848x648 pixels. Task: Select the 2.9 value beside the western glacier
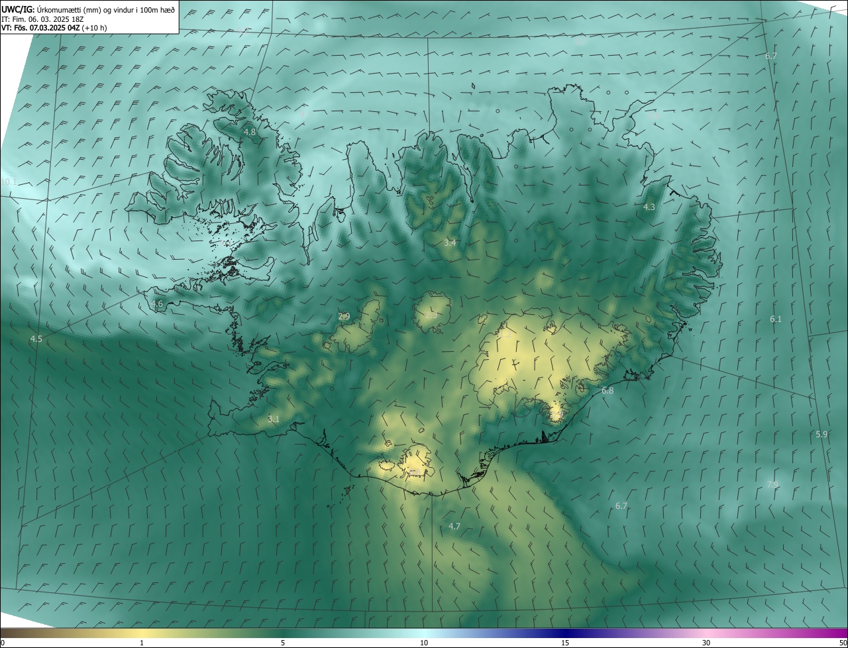click(x=344, y=317)
